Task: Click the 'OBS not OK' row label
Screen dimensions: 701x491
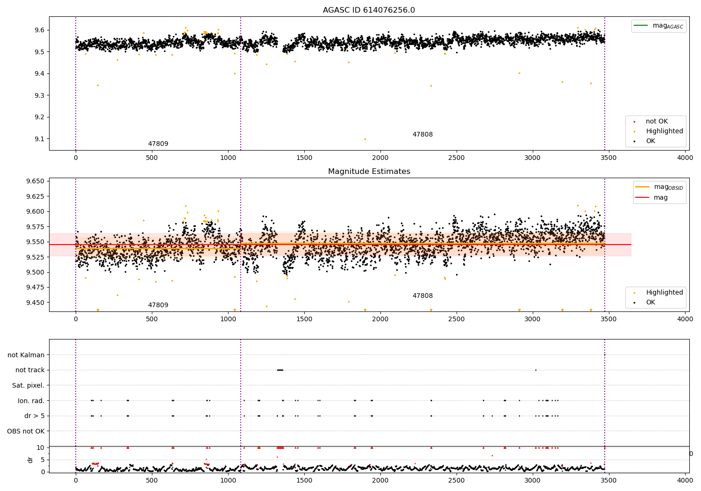Action: point(26,431)
